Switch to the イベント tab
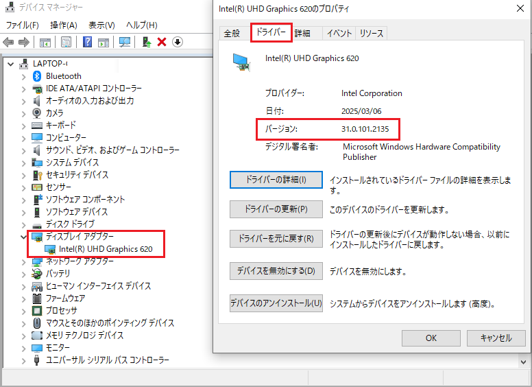532x387 pixels. [339, 33]
